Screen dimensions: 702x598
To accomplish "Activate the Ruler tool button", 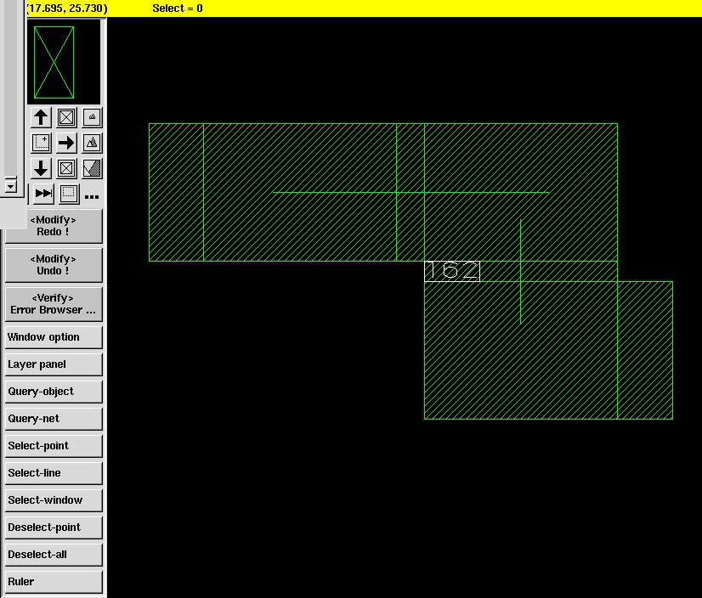I will (54, 582).
